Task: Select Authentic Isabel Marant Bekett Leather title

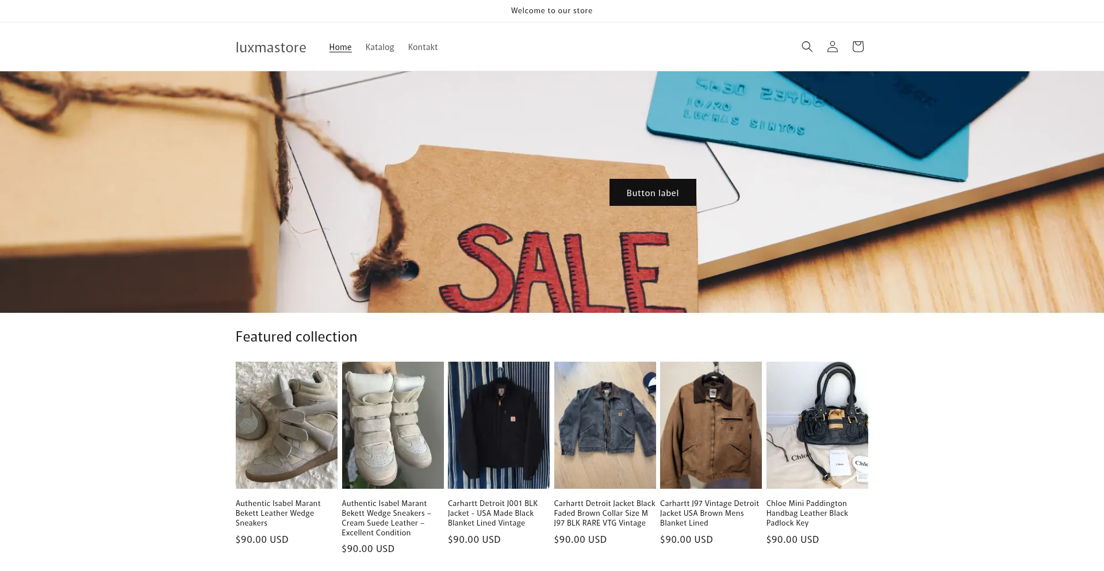Action: click(x=278, y=513)
